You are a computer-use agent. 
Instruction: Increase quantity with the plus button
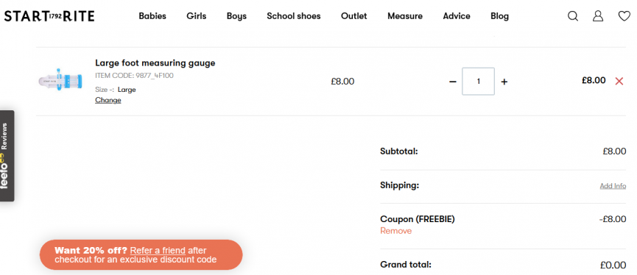pyautogui.click(x=504, y=82)
